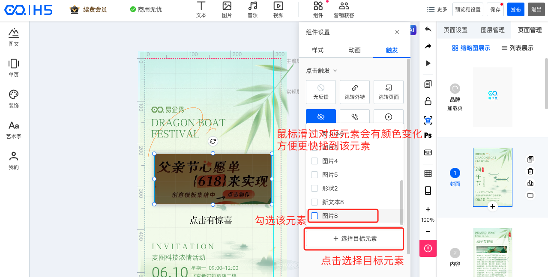The image size is (548, 277).
Task: Delete the 封面 page with trash icon
Action: [530, 171]
